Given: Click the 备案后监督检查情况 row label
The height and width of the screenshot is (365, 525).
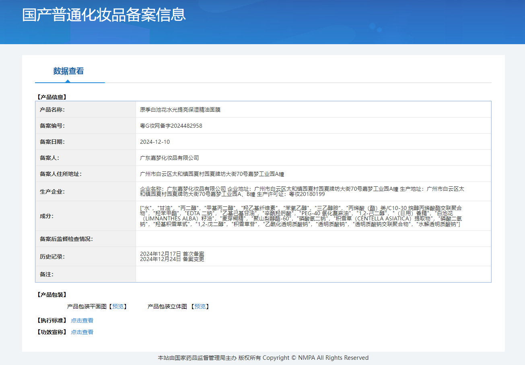Looking at the screenshot, I should point(66,239).
